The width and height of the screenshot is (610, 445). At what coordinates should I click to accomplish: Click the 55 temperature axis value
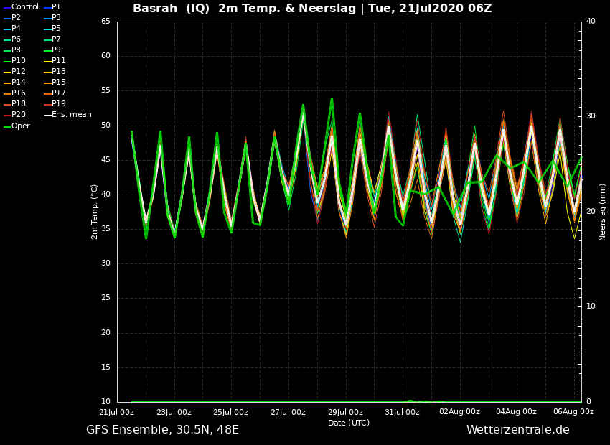[105, 90]
